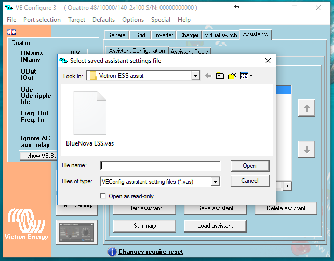Expand the Files of type dropdown

(x=215, y=182)
